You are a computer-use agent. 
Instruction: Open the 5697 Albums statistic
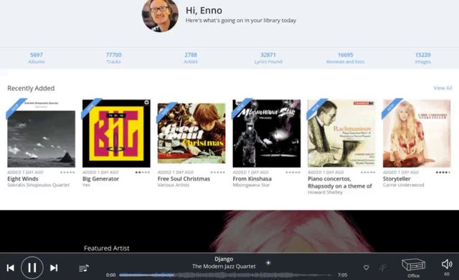pos(37,58)
